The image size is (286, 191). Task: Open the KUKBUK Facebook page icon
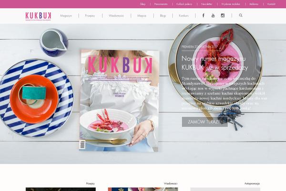[x=204, y=16]
